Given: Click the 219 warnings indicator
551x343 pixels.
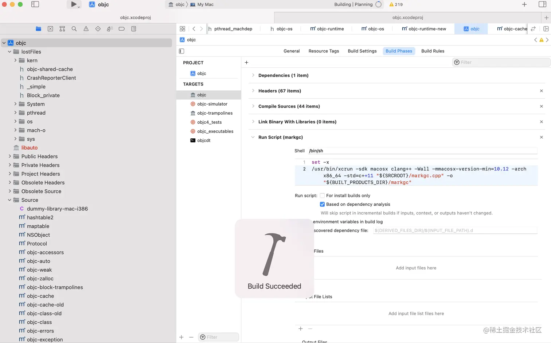Looking at the screenshot, I should (396, 4).
